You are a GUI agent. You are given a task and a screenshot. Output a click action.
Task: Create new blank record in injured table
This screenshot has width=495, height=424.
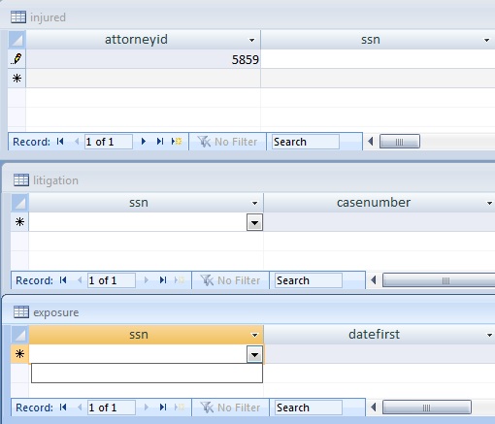[x=177, y=142]
